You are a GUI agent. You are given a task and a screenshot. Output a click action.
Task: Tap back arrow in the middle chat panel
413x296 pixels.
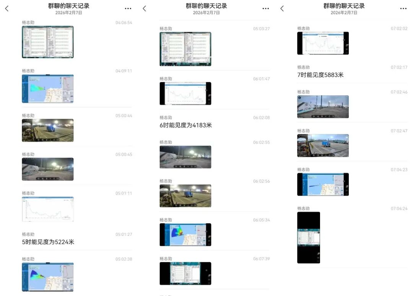[x=144, y=8]
